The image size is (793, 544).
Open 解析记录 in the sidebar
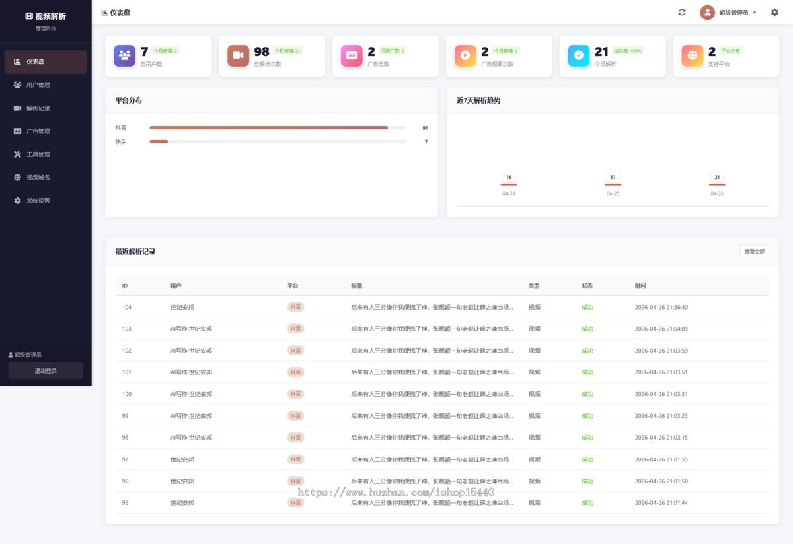[46, 108]
